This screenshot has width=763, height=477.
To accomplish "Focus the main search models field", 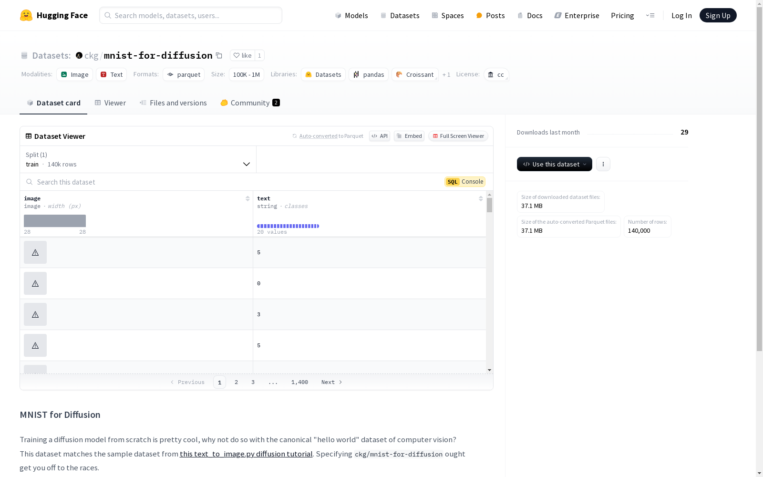I will click(x=191, y=15).
